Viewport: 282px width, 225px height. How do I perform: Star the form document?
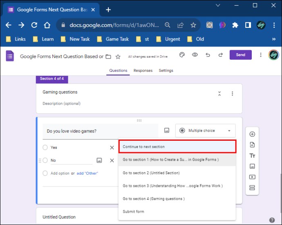[118, 57]
